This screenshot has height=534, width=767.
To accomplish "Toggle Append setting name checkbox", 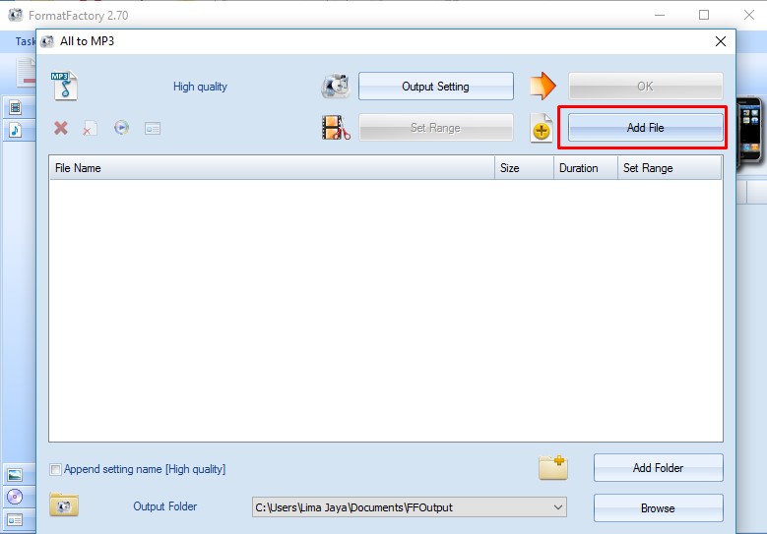I will pos(56,469).
